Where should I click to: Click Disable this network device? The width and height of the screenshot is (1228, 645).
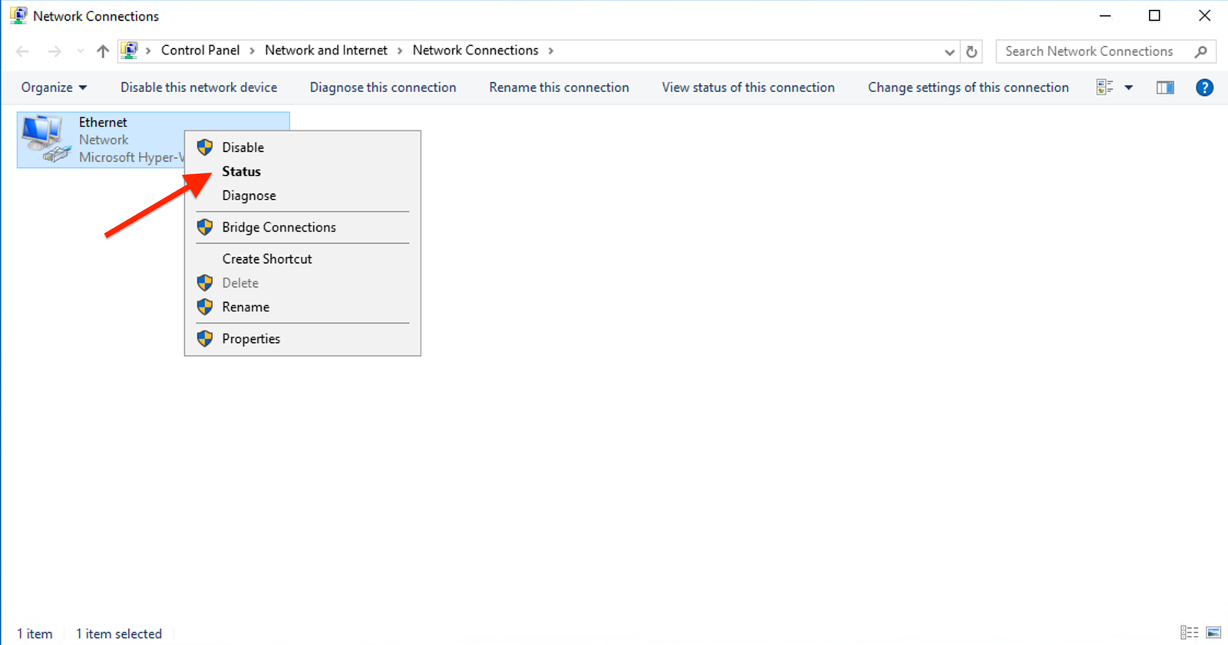point(199,87)
